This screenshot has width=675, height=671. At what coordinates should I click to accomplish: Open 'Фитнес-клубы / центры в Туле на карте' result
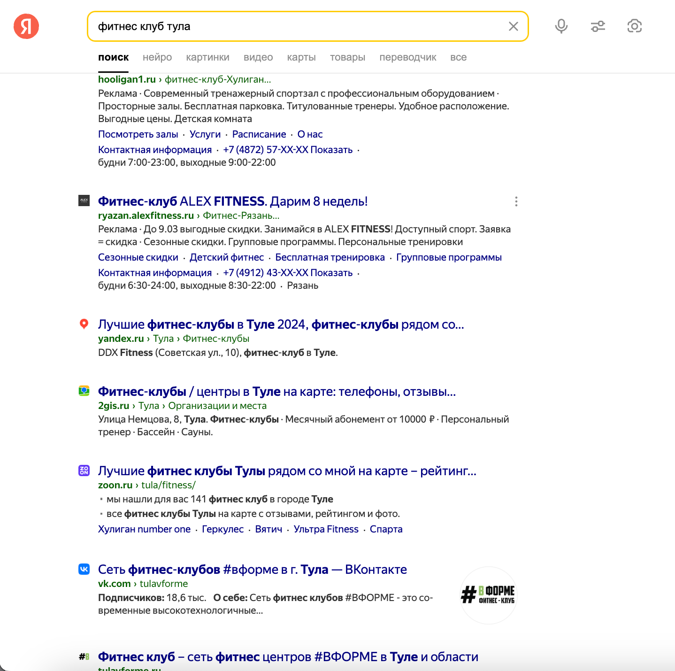pos(277,391)
